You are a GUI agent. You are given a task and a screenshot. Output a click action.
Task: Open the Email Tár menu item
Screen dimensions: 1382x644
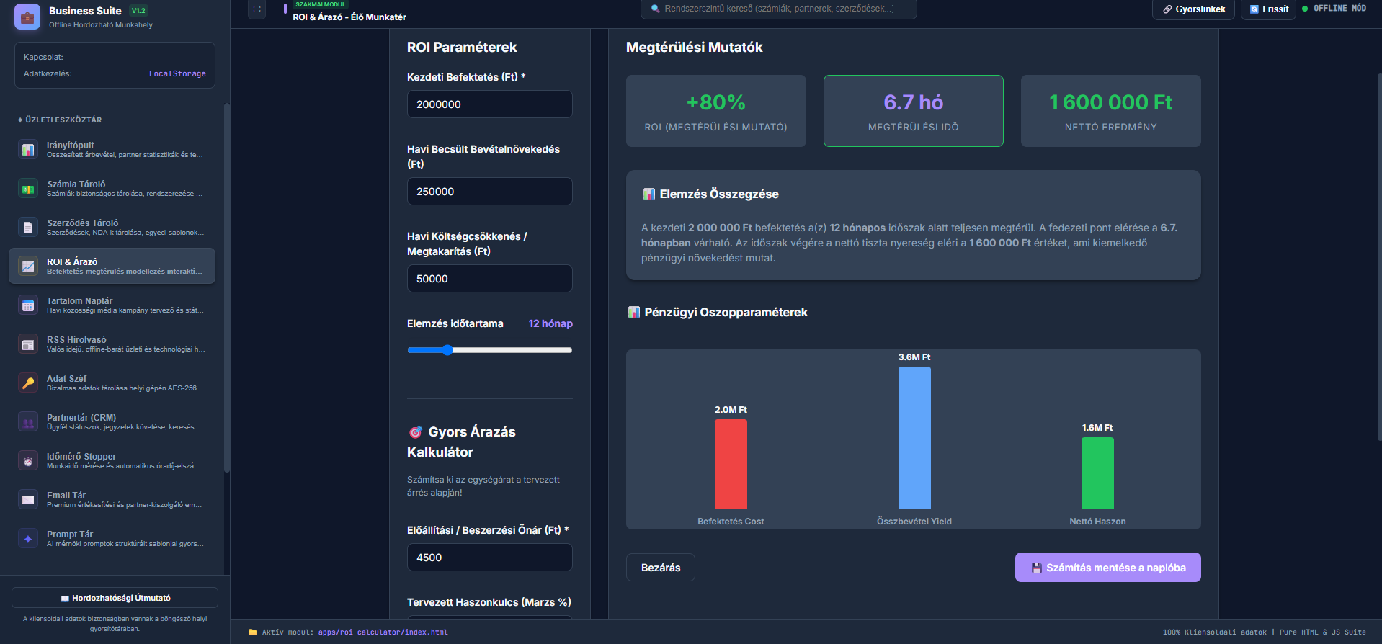[112, 499]
